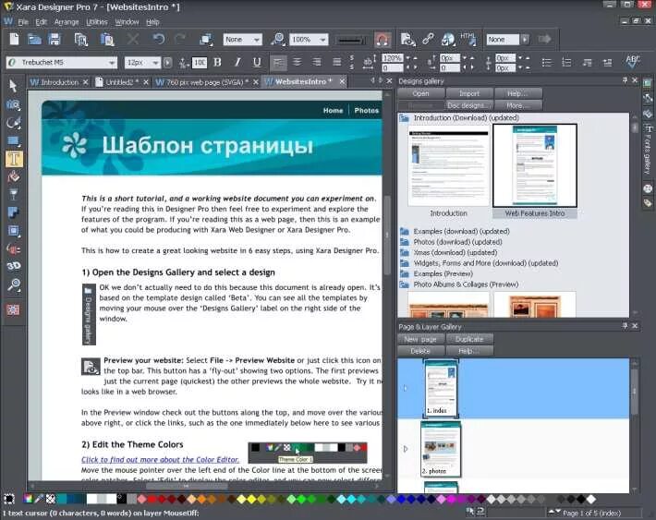Expand page 2. photos layers triangle

click(x=406, y=449)
